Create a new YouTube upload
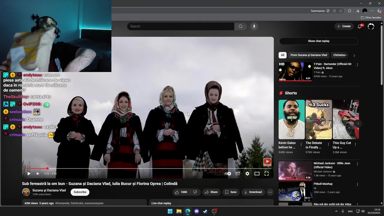Image resolution: width=384 pixels, height=216 pixels. coord(343,26)
